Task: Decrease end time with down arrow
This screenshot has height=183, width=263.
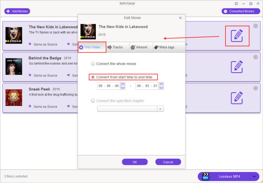Action: (x=161, y=88)
